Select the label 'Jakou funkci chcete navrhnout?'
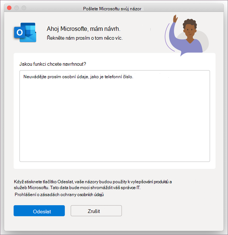This screenshot has height=235, width=228. 53,64
